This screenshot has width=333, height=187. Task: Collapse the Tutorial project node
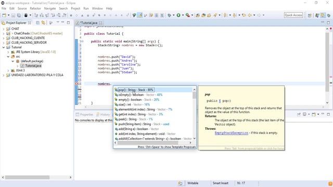[4, 47]
